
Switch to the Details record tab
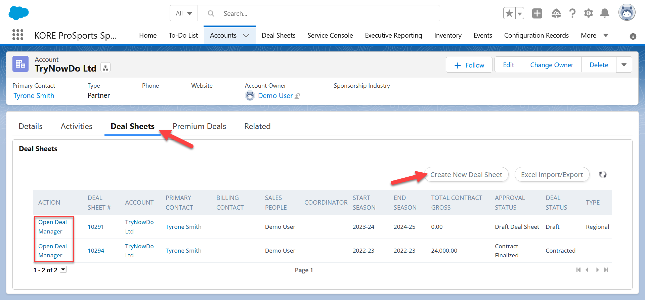(31, 126)
